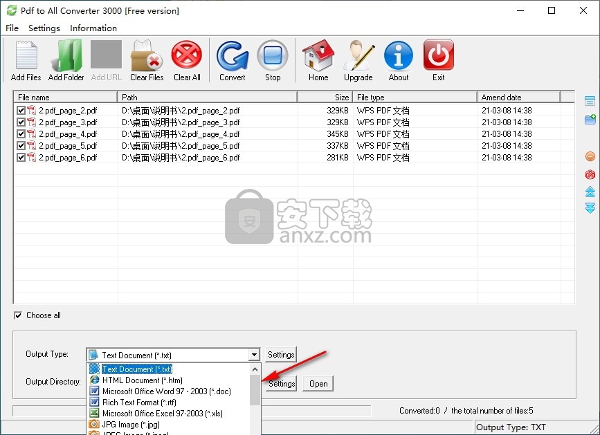The height and width of the screenshot is (435, 600).
Task: Uncheck the 2.pdf_page_3.pdf checkbox
Action: tap(21, 122)
